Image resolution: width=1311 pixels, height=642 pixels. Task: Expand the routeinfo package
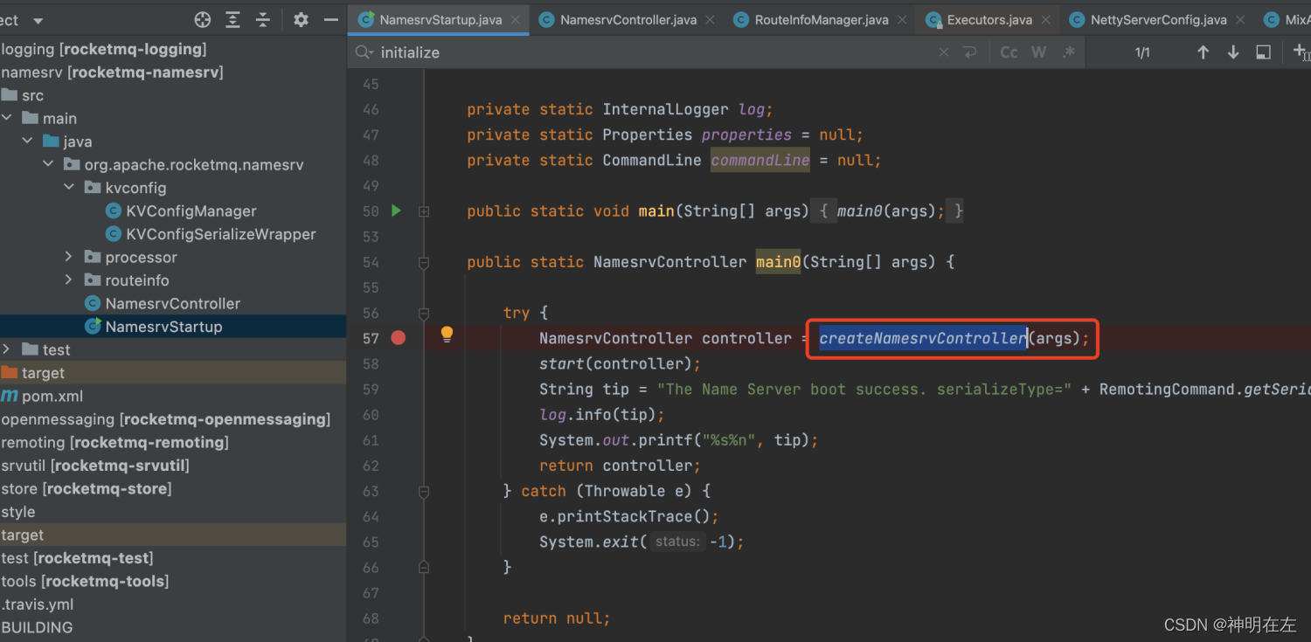[69, 280]
